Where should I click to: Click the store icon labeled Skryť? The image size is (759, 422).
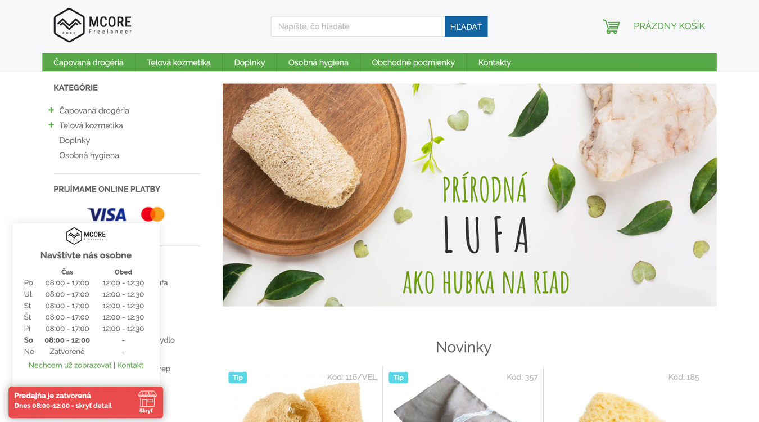[x=147, y=402]
